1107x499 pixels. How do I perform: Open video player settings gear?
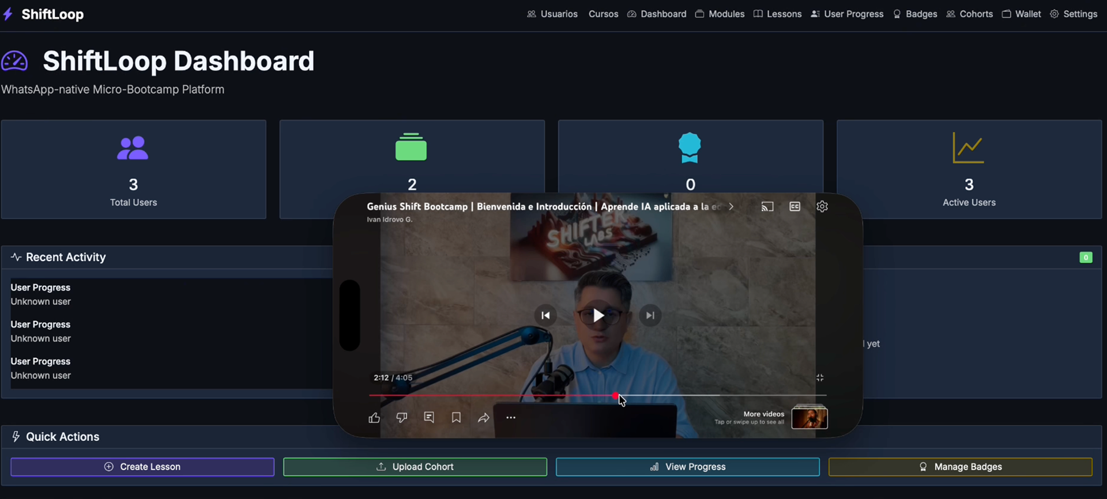(822, 206)
